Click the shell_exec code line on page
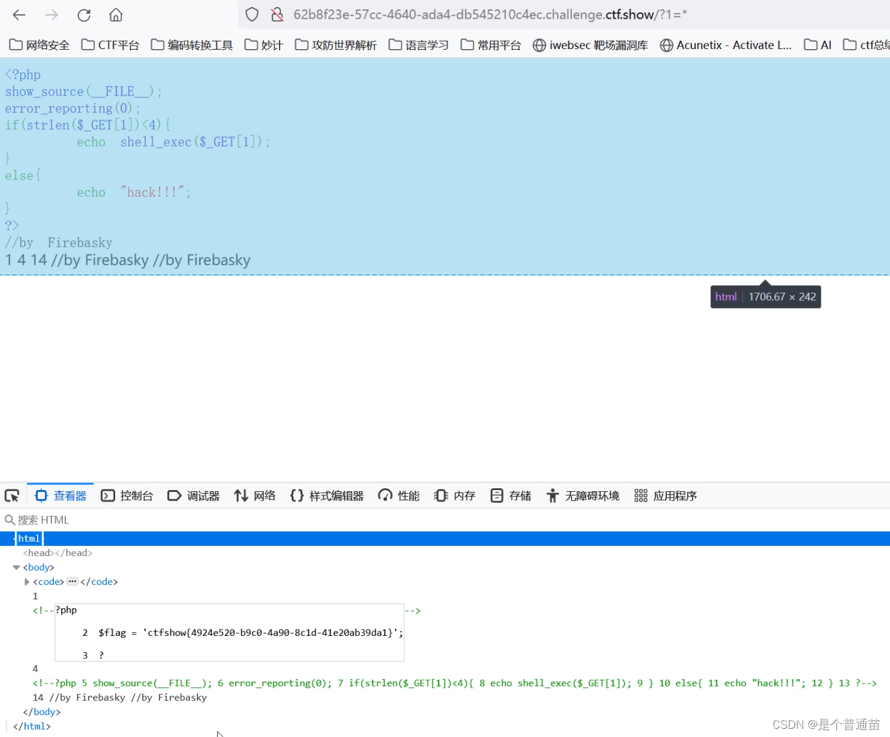The width and height of the screenshot is (890, 737). click(x=173, y=142)
